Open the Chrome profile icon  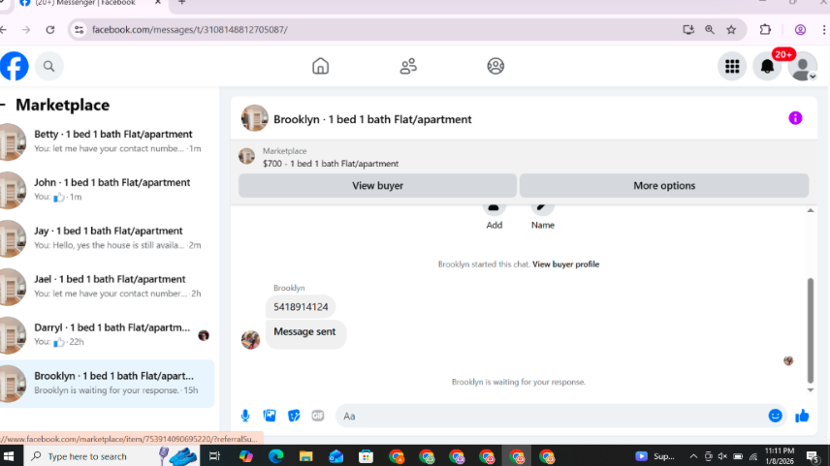point(800,30)
